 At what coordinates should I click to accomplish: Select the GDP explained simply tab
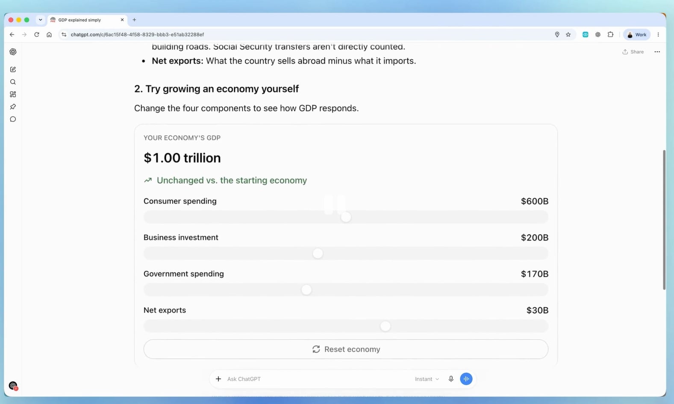(x=87, y=20)
